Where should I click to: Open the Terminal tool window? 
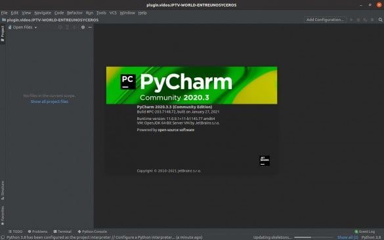pyautogui.click(x=62, y=231)
